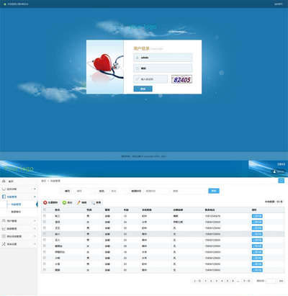
Task: Expand the last sidebar group arrow
Action: tap(35, 244)
